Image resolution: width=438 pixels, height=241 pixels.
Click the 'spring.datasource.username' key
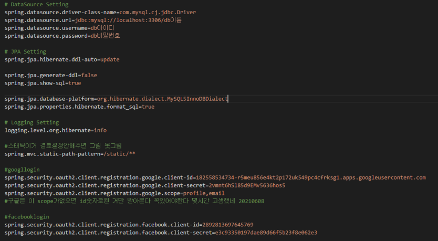pos(46,28)
